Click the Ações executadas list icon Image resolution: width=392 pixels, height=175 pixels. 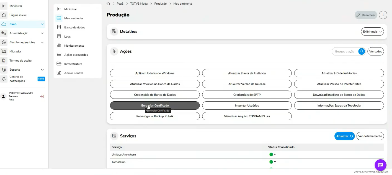click(59, 55)
